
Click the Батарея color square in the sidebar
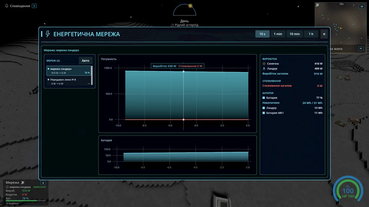coord(264,98)
